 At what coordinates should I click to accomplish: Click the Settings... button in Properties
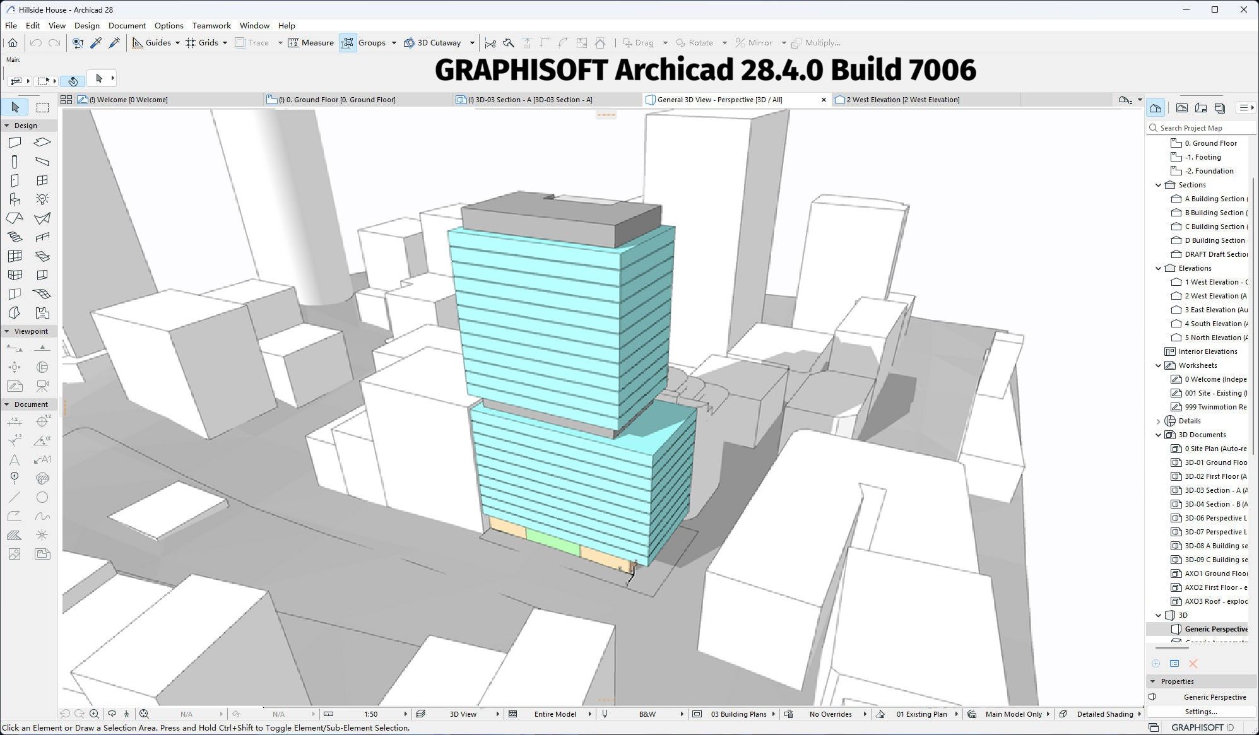coord(1201,712)
